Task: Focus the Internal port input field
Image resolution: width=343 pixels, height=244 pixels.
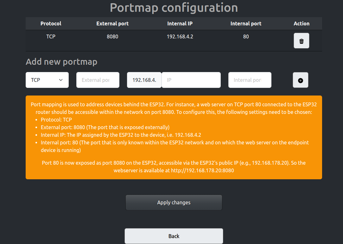Action: [x=250, y=80]
